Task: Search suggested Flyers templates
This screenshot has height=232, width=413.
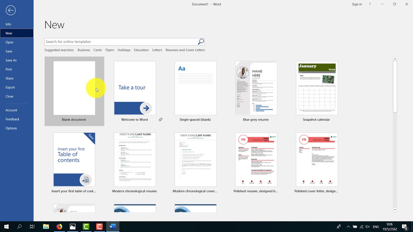Action: [x=110, y=50]
